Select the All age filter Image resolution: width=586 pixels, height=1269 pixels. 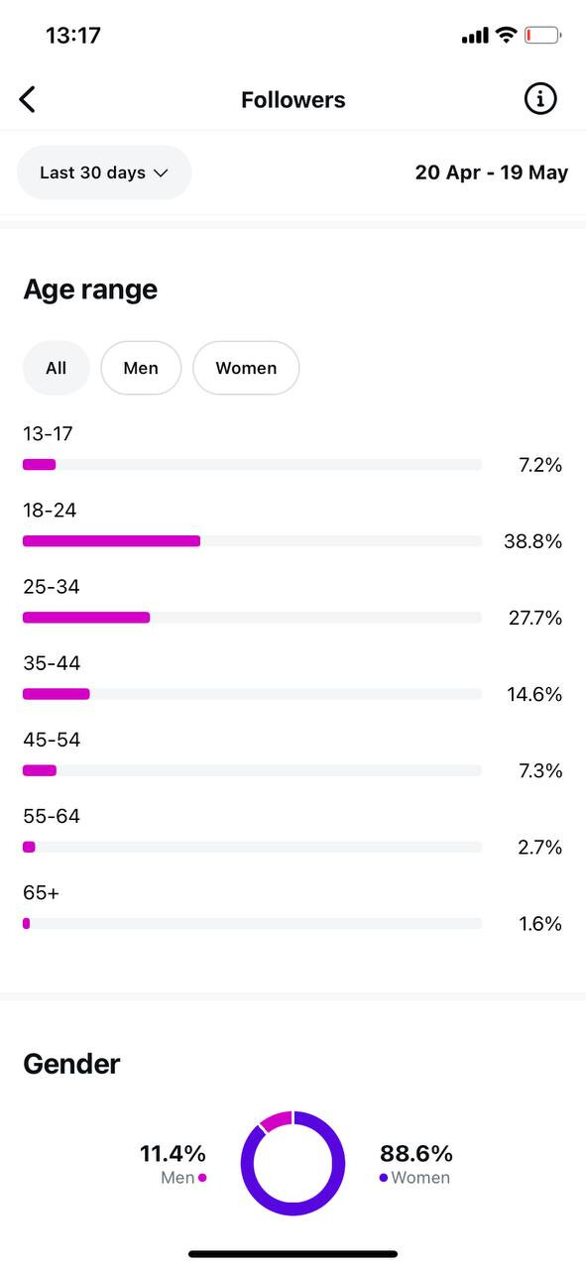[x=57, y=368]
